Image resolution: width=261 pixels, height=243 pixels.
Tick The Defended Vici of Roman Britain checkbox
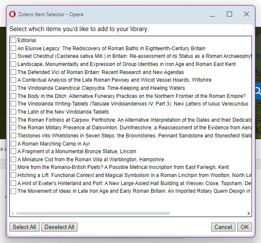[x=13, y=72]
